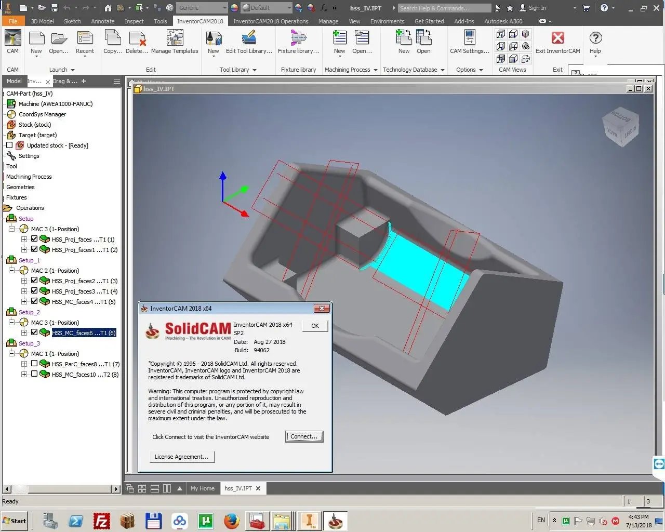665x532 pixels.
Task: Click the CAM launch icon
Action: (x=12, y=42)
